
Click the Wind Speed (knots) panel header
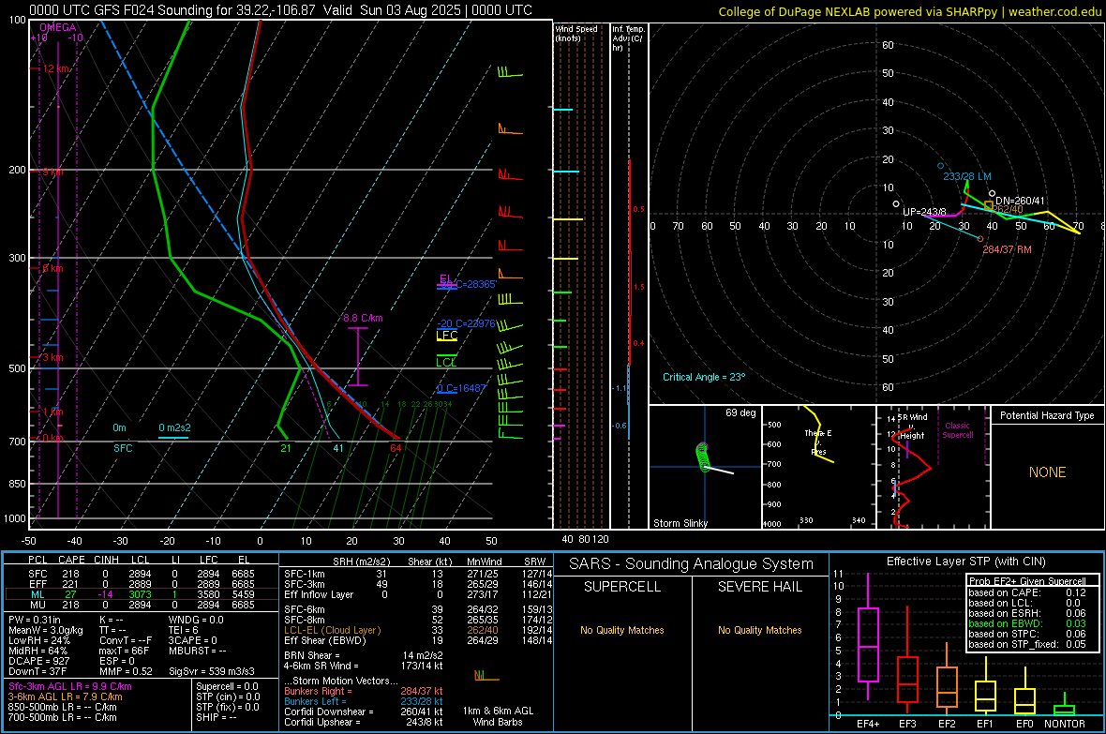click(576, 33)
